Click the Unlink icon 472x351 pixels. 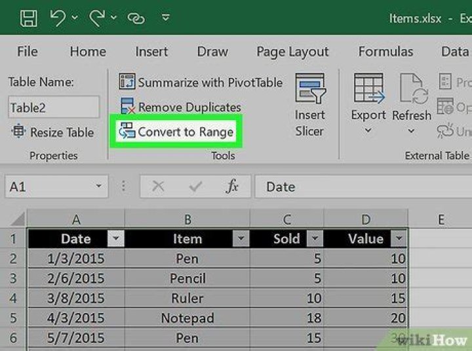coord(445,131)
